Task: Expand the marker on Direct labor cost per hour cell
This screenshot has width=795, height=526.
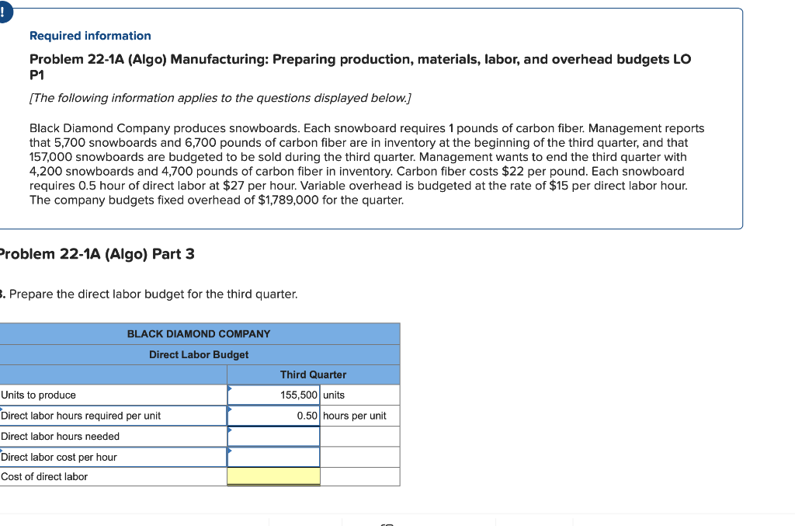Action: coord(230,450)
